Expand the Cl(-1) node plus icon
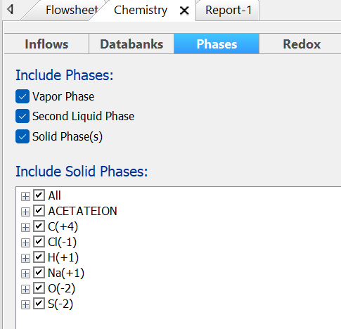The height and width of the screenshot is (329, 341). pyautogui.click(x=25, y=243)
